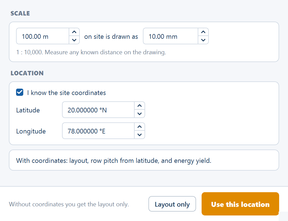The height and width of the screenshot is (221, 288).
Task: Decrease the site distance in meters
Action: 74,40
